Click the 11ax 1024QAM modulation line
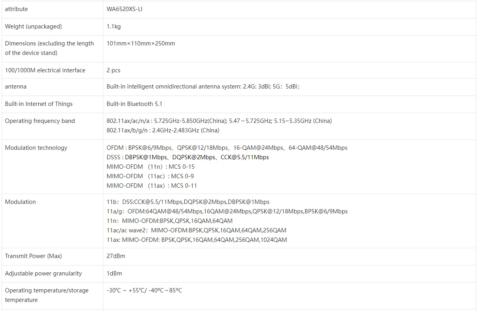This screenshot has height=311, width=477. (x=197, y=240)
